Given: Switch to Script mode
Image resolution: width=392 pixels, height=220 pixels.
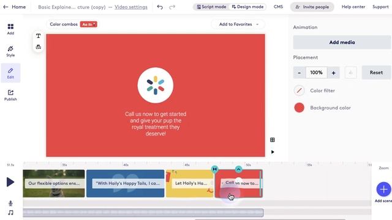Looking at the screenshot, I should pos(211,7).
